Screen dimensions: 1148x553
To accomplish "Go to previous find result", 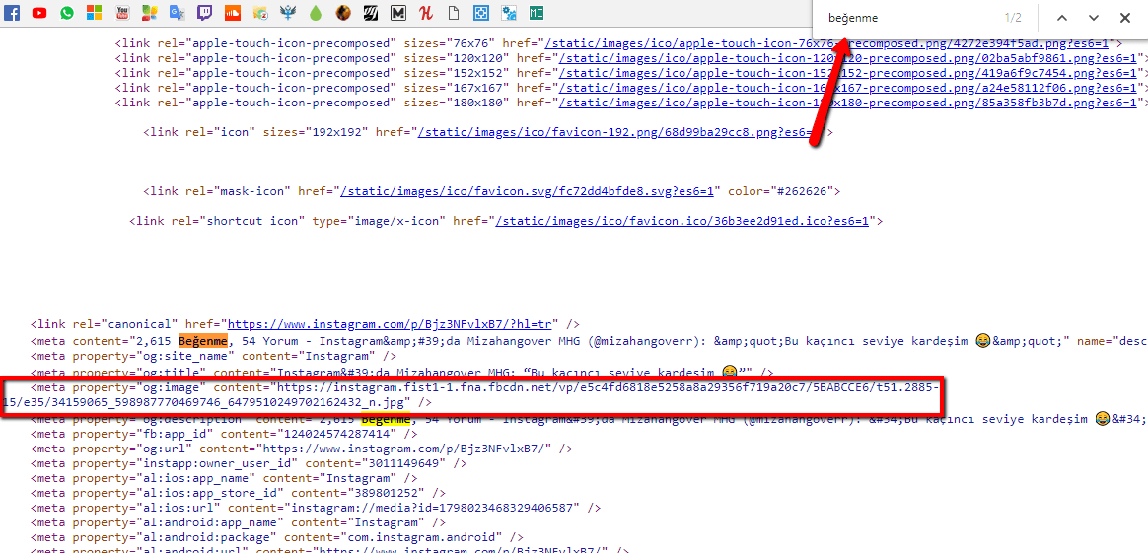I will click(1061, 18).
